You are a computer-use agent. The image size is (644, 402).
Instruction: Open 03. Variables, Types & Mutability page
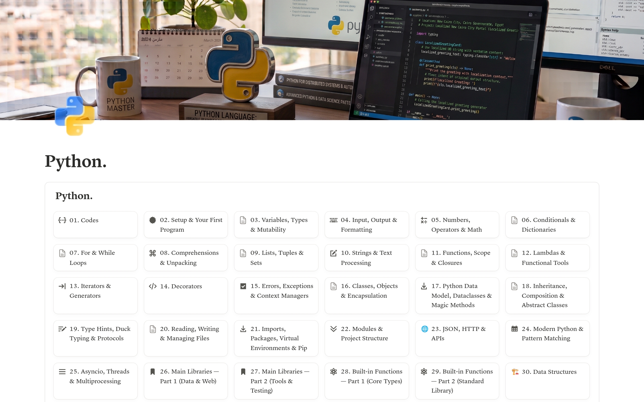[276, 225]
